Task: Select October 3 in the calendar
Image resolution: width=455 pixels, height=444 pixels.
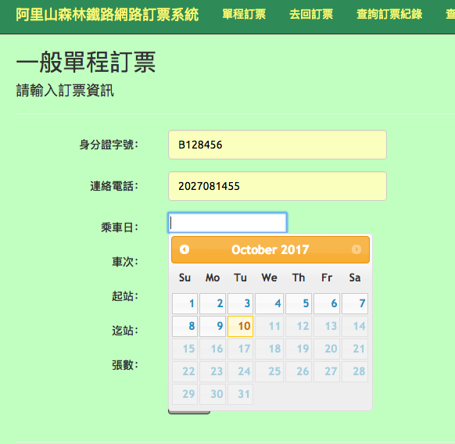Action: (x=240, y=303)
